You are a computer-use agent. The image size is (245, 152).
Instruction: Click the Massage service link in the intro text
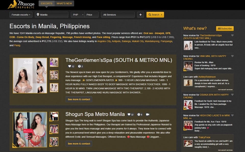click(67, 37)
